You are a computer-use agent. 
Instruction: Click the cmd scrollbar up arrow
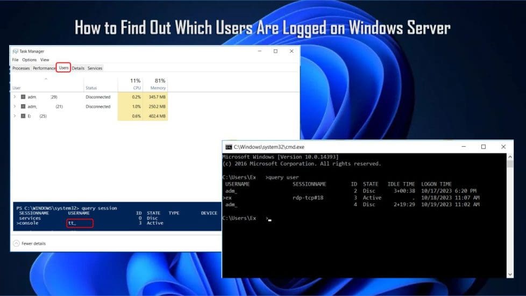click(x=510, y=156)
